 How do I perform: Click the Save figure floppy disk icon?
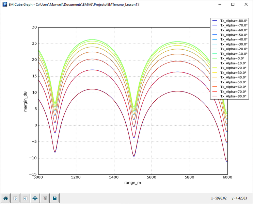coord(54,198)
